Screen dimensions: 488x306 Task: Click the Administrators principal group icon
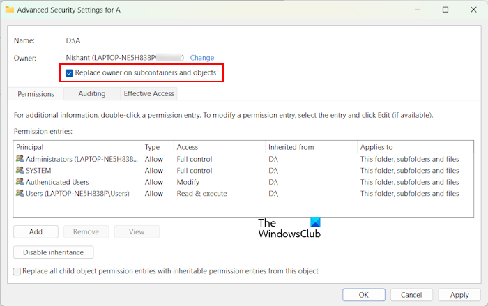pyautogui.click(x=20, y=159)
